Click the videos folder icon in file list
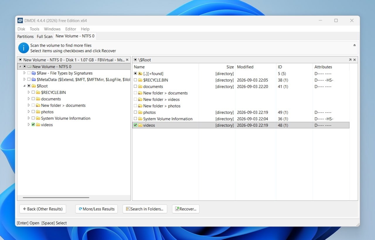The width and height of the screenshot is (375, 240). tap(140, 125)
